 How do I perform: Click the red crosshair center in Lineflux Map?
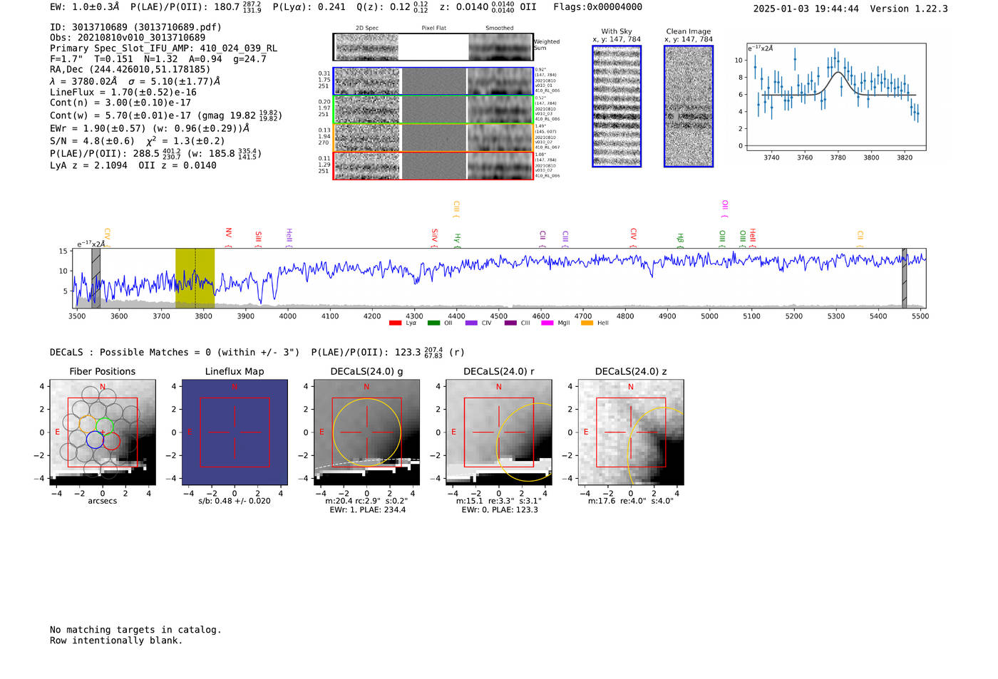(235, 432)
